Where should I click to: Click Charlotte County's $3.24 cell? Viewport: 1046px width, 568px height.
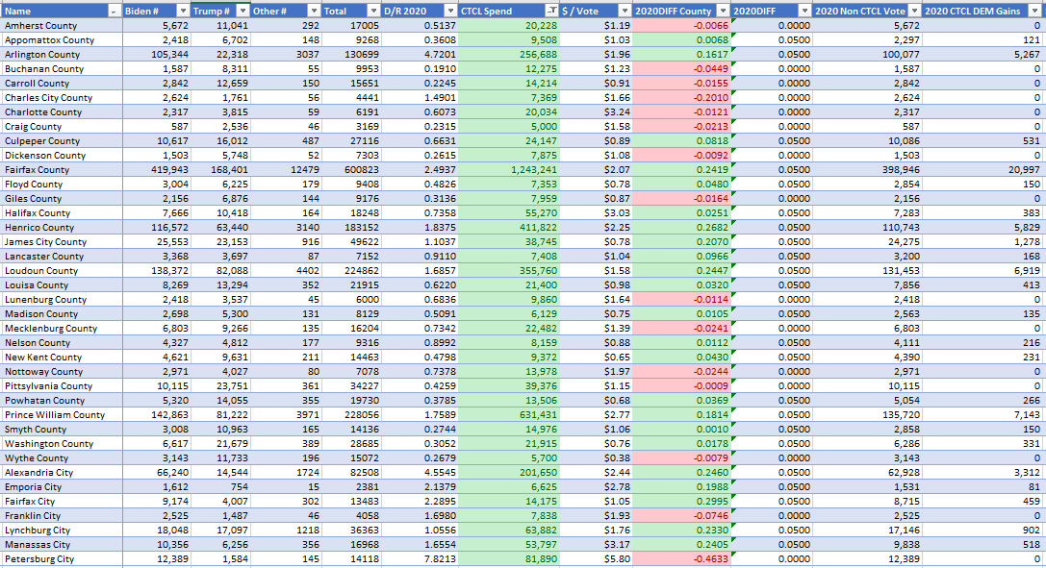[596, 111]
